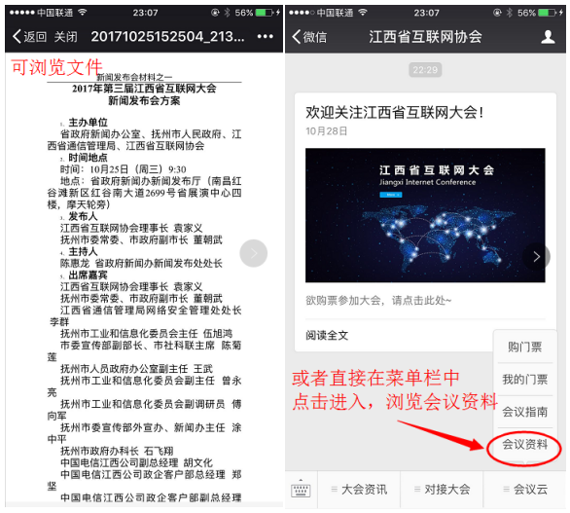Tap the 22:29 timestamp in the chat

coord(425,70)
